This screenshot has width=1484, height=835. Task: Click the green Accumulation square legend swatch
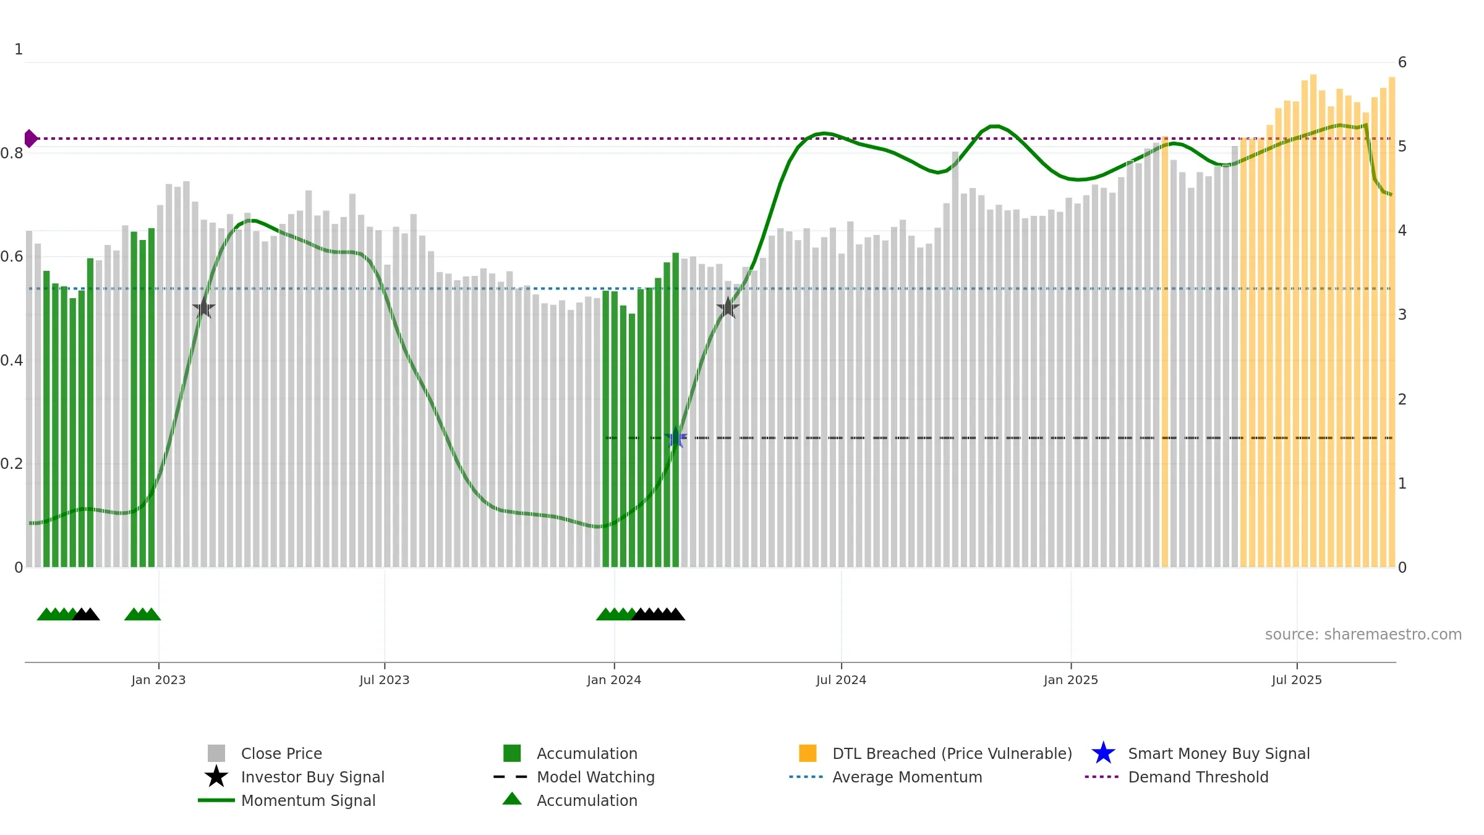(x=512, y=753)
